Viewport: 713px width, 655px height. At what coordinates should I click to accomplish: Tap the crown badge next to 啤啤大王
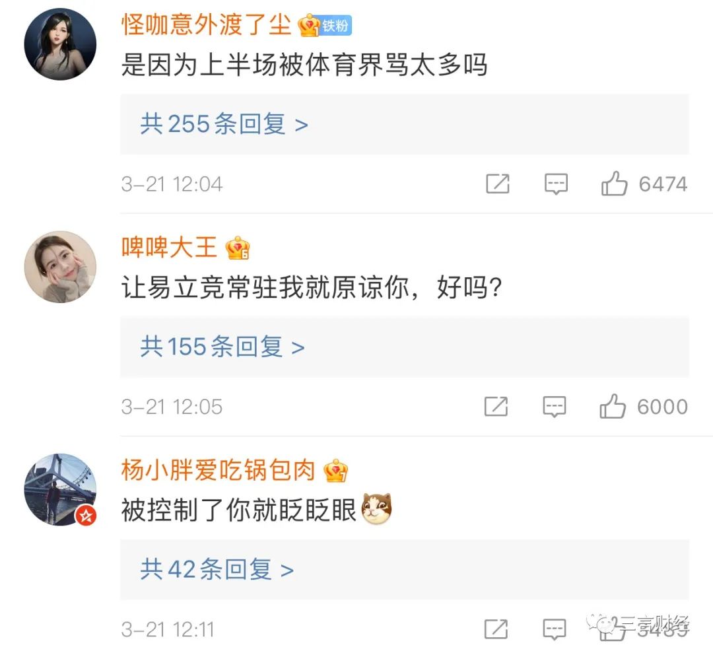click(x=238, y=248)
